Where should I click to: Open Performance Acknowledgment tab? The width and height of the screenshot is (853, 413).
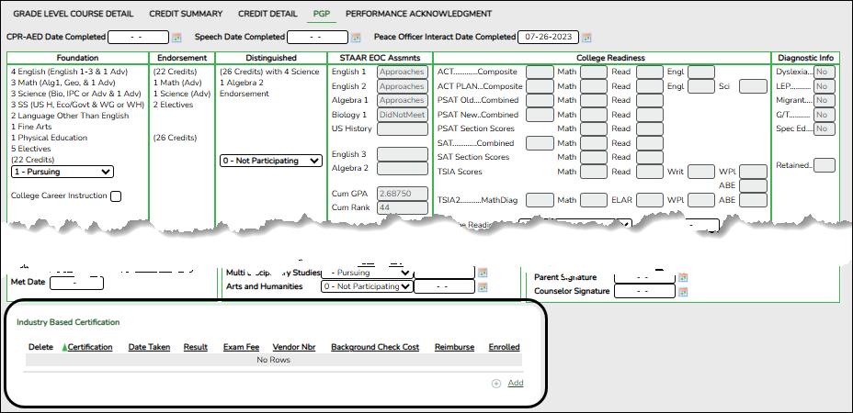coord(419,14)
